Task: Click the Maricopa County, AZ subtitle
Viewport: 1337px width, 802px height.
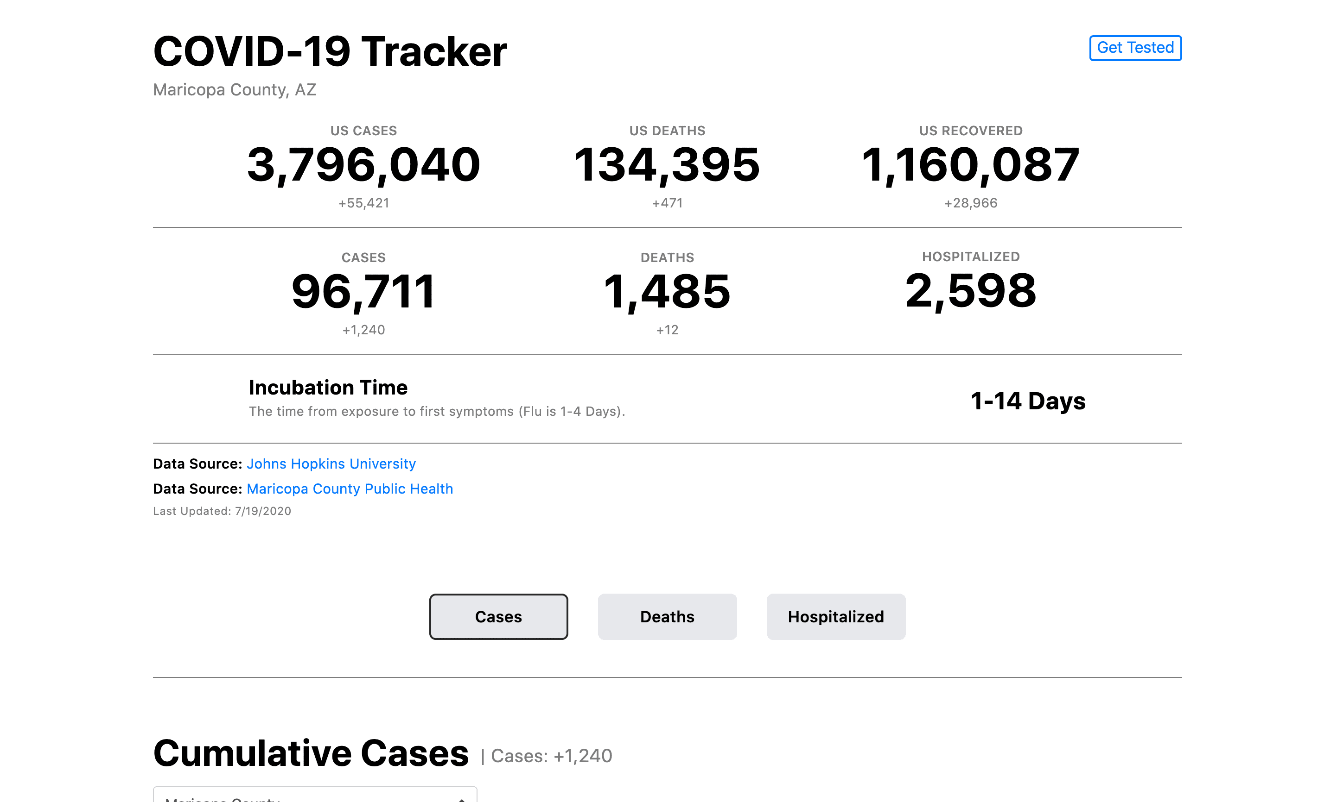Action: pos(234,90)
